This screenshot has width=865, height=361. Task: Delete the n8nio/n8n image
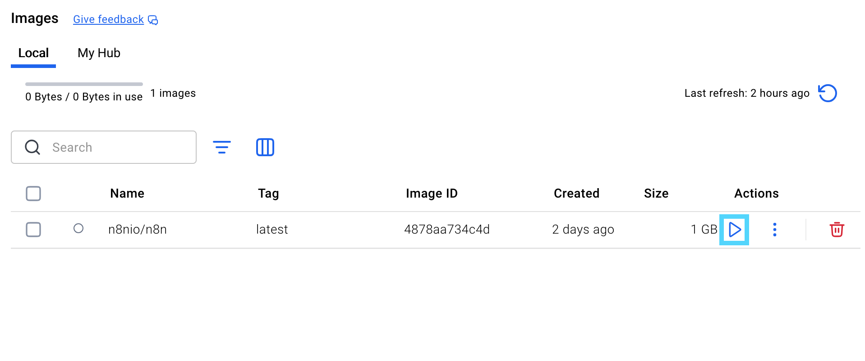[837, 230]
